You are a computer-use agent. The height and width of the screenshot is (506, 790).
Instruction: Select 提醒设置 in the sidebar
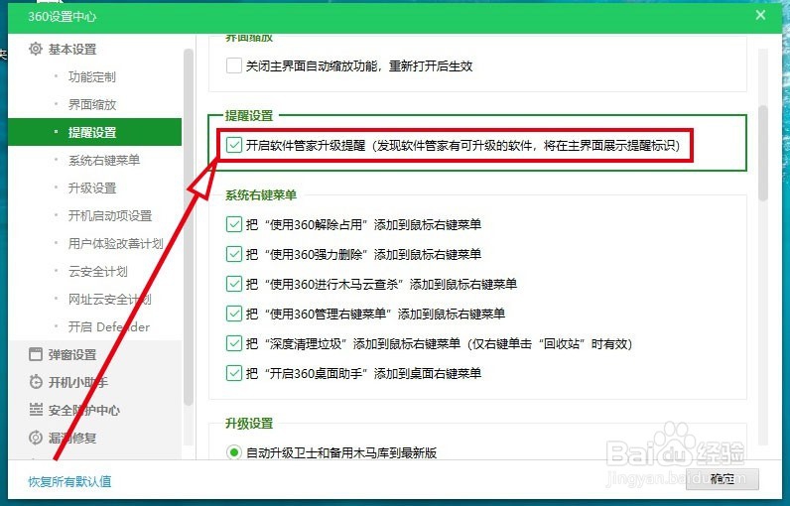click(x=94, y=132)
